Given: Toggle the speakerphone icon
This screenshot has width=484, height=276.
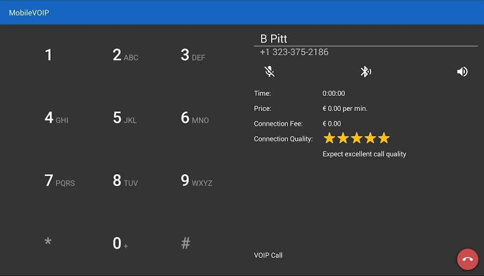Looking at the screenshot, I should click(462, 71).
